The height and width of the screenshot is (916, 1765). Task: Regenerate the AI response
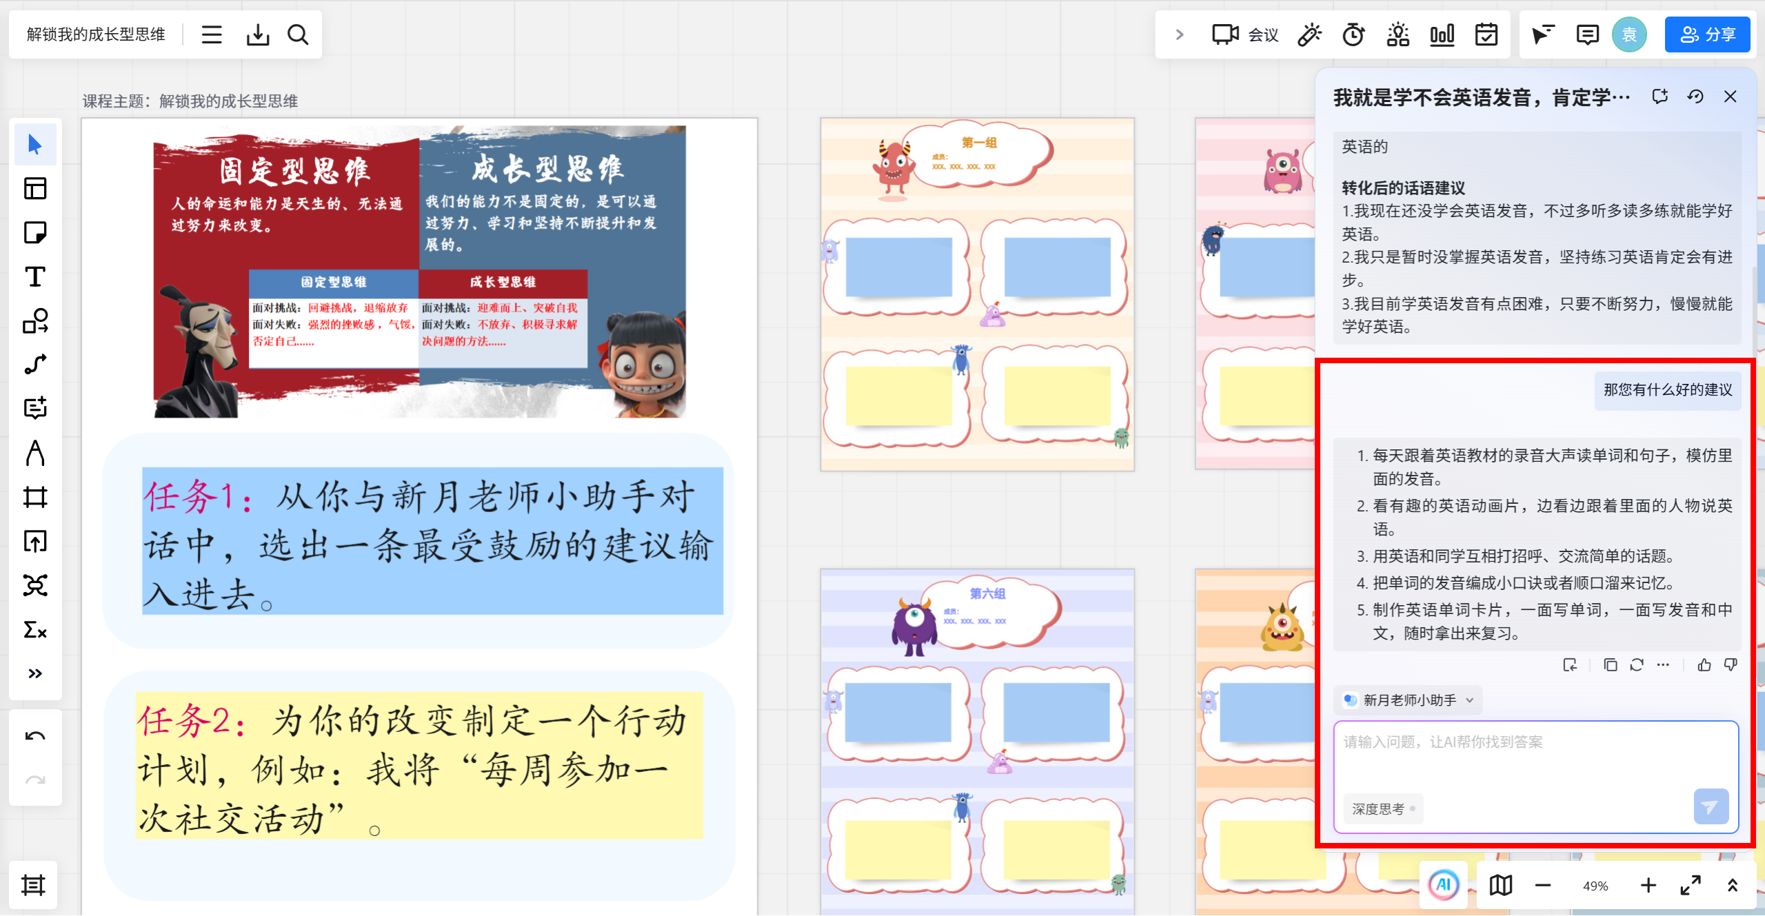[1637, 665]
